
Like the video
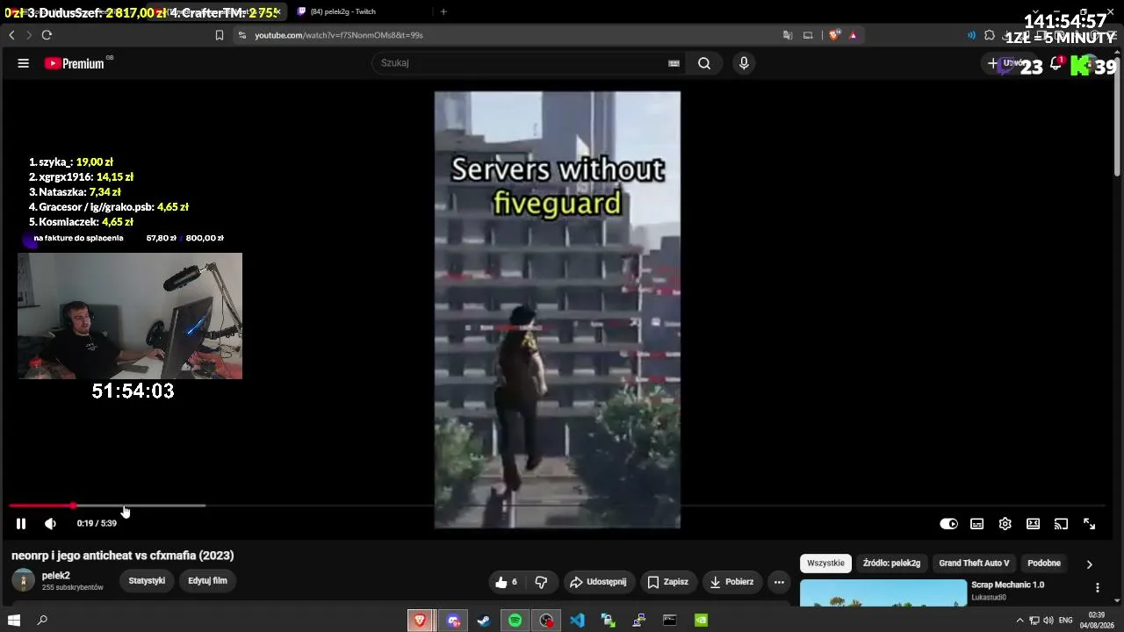507,582
